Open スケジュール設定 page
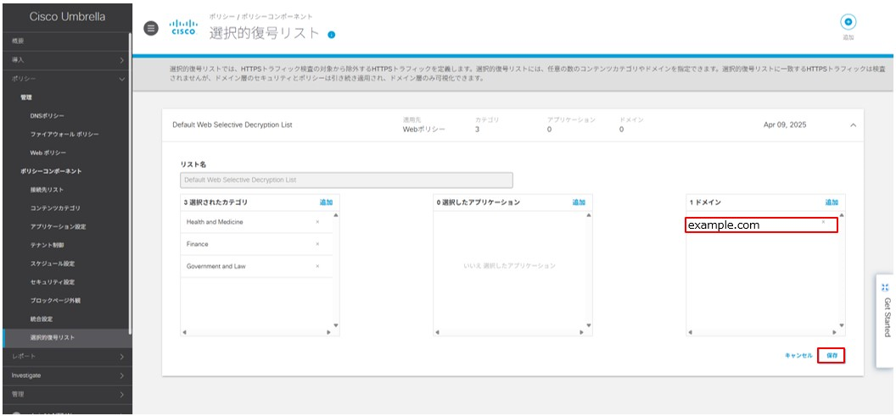This screenshot has height=416, width=896. 53,263
